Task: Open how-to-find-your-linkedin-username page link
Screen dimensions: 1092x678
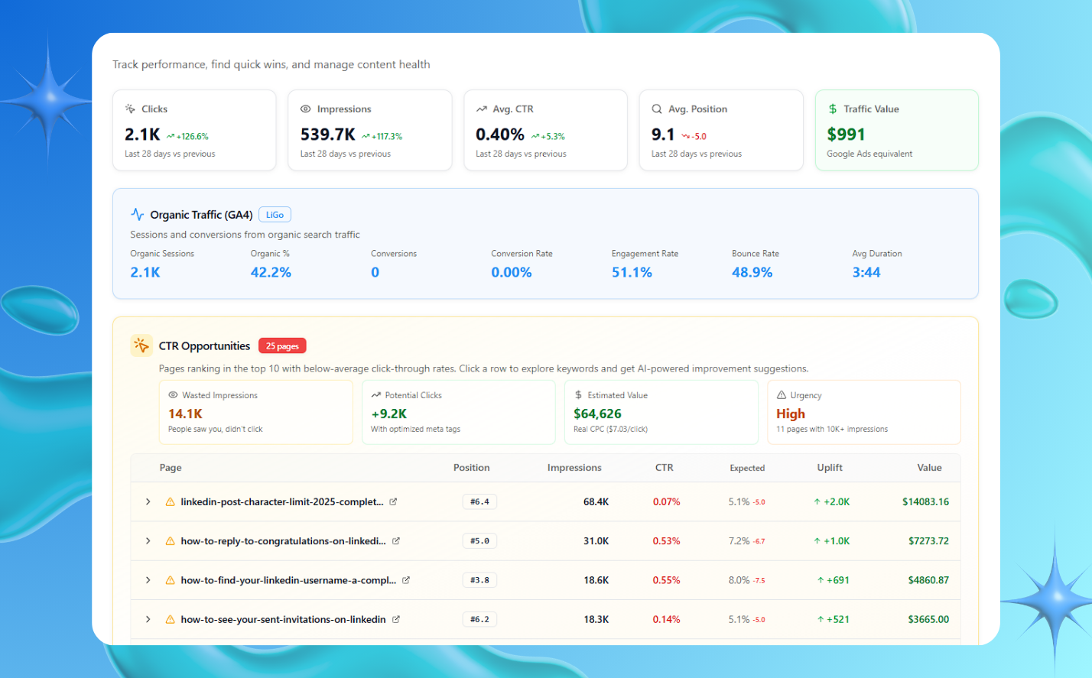Action: [288, 580]
